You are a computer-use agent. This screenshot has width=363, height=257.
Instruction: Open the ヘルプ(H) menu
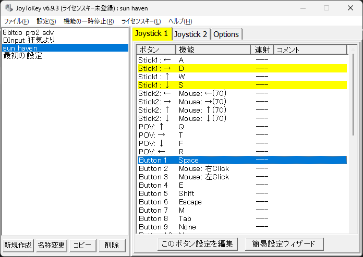point(180,21)
